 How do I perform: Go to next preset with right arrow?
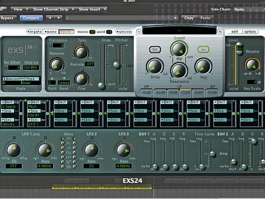click(58, 18)
